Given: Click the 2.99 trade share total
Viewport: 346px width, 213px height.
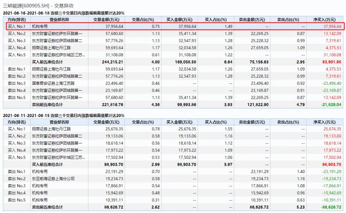Looking at the screenshot, I should click(x=156, y=164).
